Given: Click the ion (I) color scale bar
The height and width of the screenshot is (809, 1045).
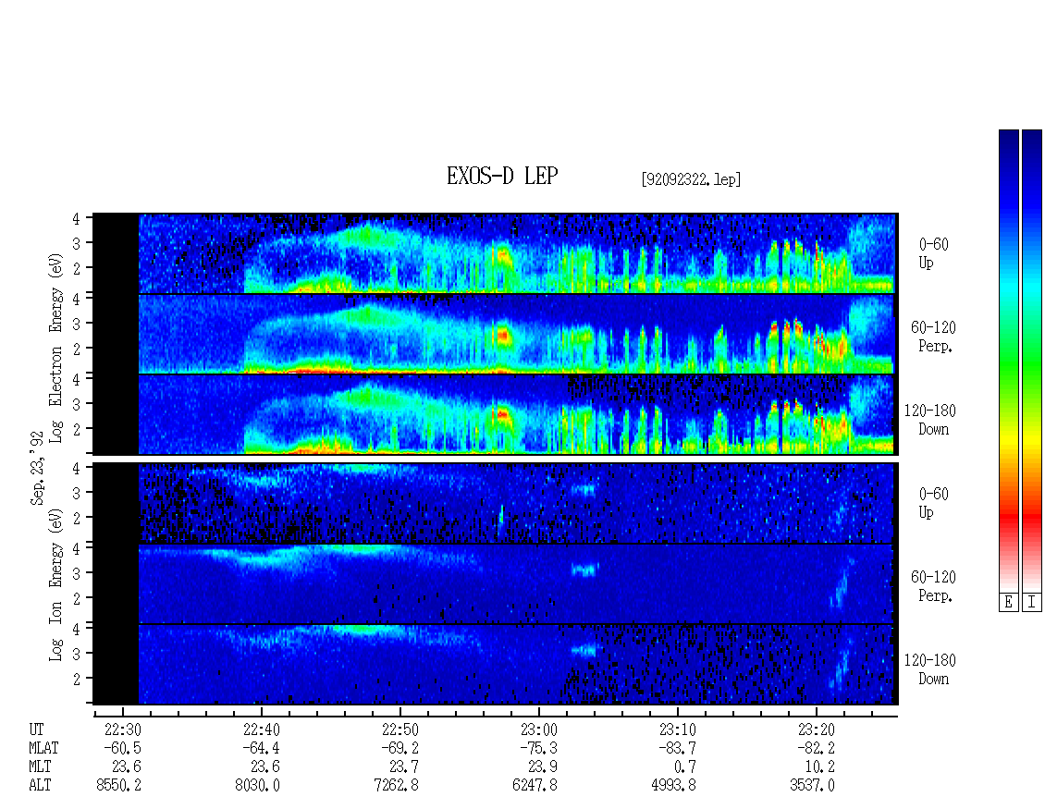Looking at the screenshot, I should [1032, 361].
